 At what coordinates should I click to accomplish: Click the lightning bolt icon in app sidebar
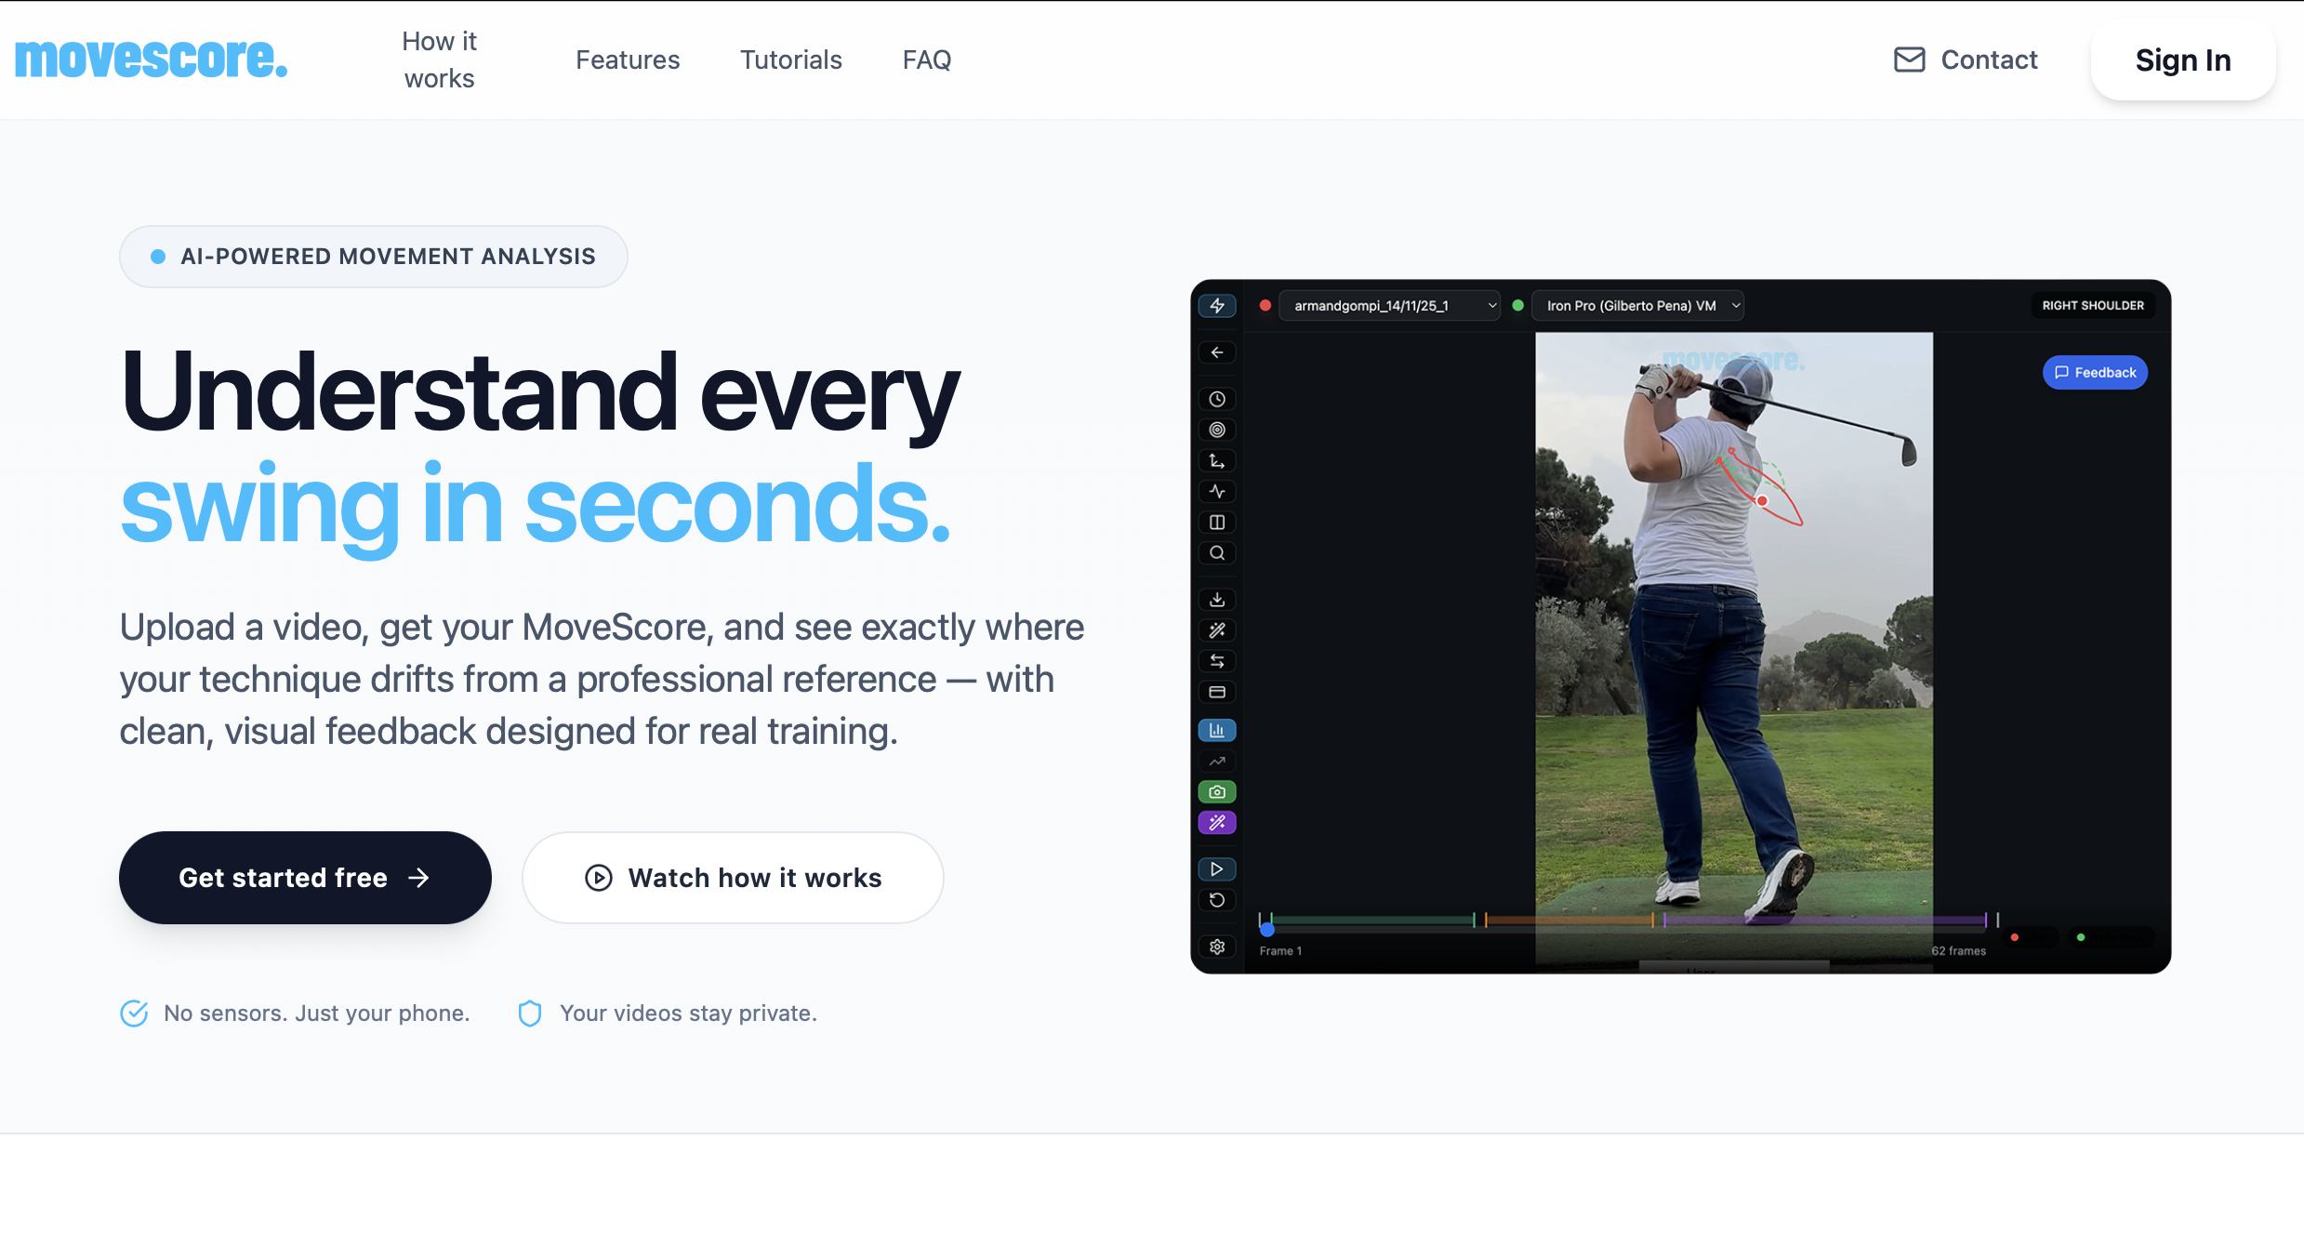(1216, 306)
